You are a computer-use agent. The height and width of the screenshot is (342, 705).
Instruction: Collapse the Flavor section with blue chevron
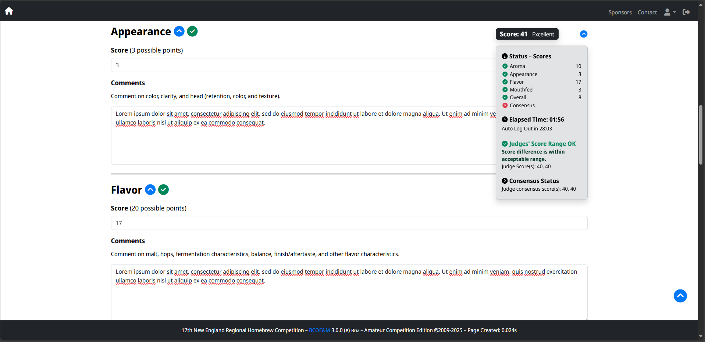pyautogui.click(x=150, y=190)
